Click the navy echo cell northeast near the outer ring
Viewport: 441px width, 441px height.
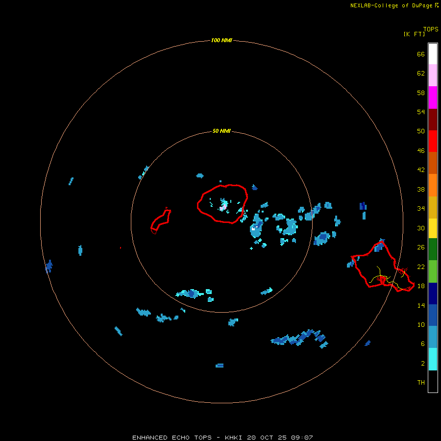pos(363,206)
